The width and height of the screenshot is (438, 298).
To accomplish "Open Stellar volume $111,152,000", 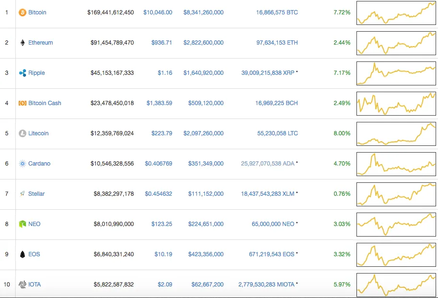I will [x=206, y=193].
